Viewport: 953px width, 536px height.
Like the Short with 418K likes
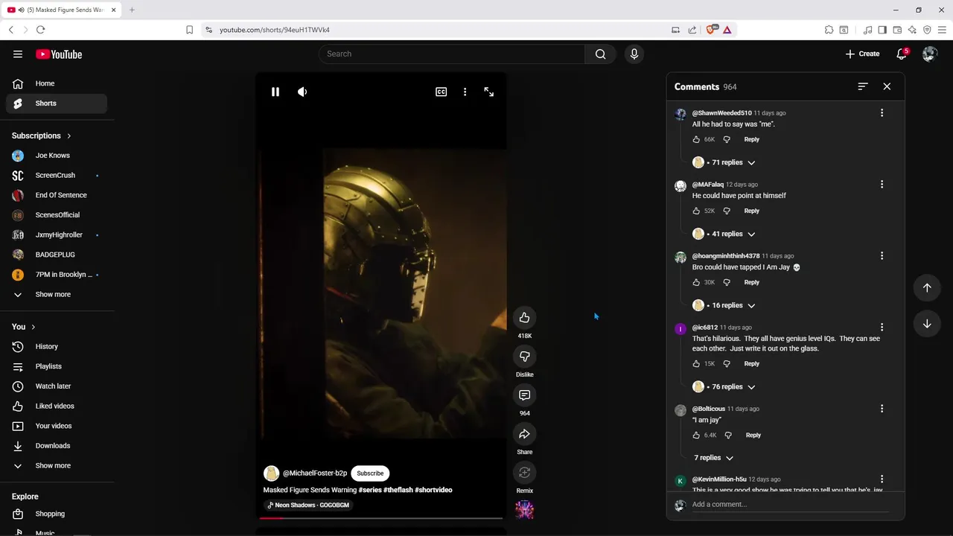524,318
